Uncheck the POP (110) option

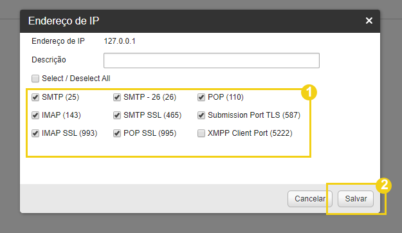click(201, 97)
